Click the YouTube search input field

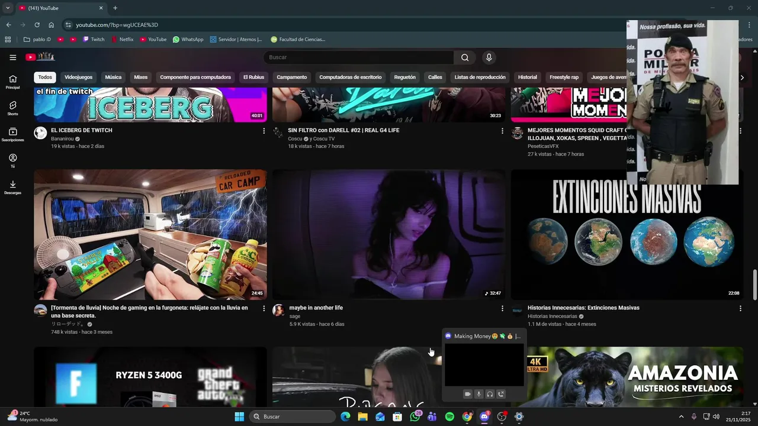click(359, 57)
